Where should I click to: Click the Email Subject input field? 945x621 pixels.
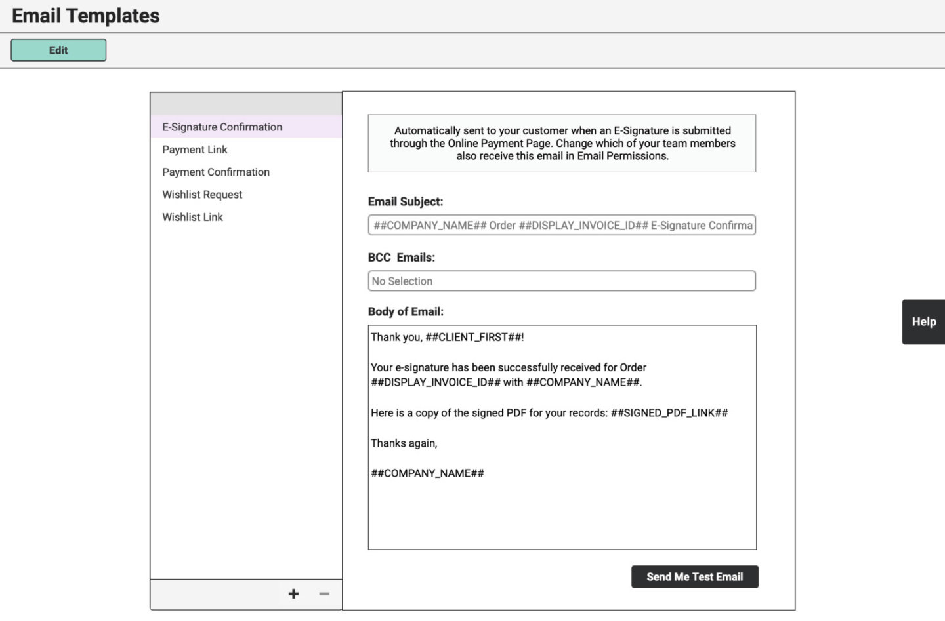click(x=562, y=225)
